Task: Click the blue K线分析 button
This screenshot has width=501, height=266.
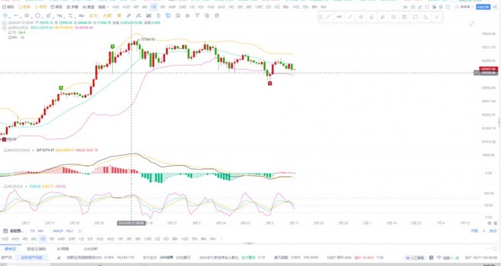Action: coord(483,7)
